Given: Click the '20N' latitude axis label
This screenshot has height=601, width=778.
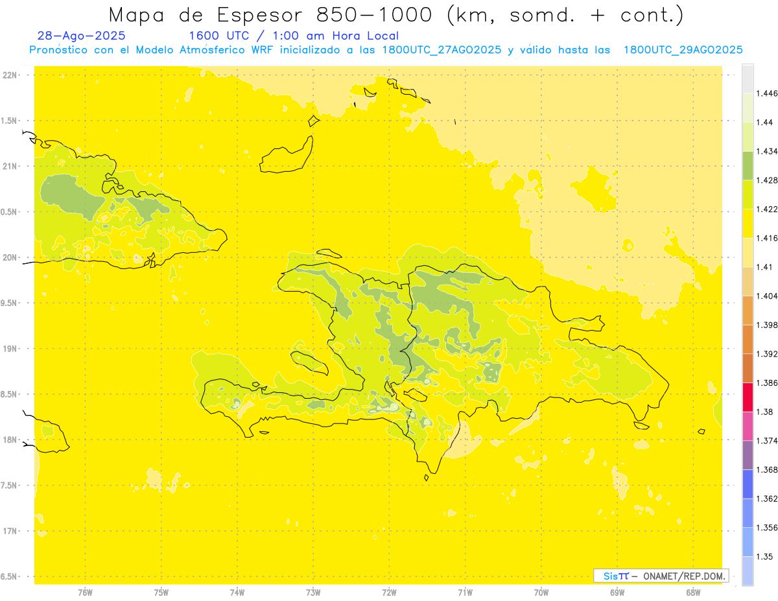Looking at the screenshot, I should coord(10,257).
